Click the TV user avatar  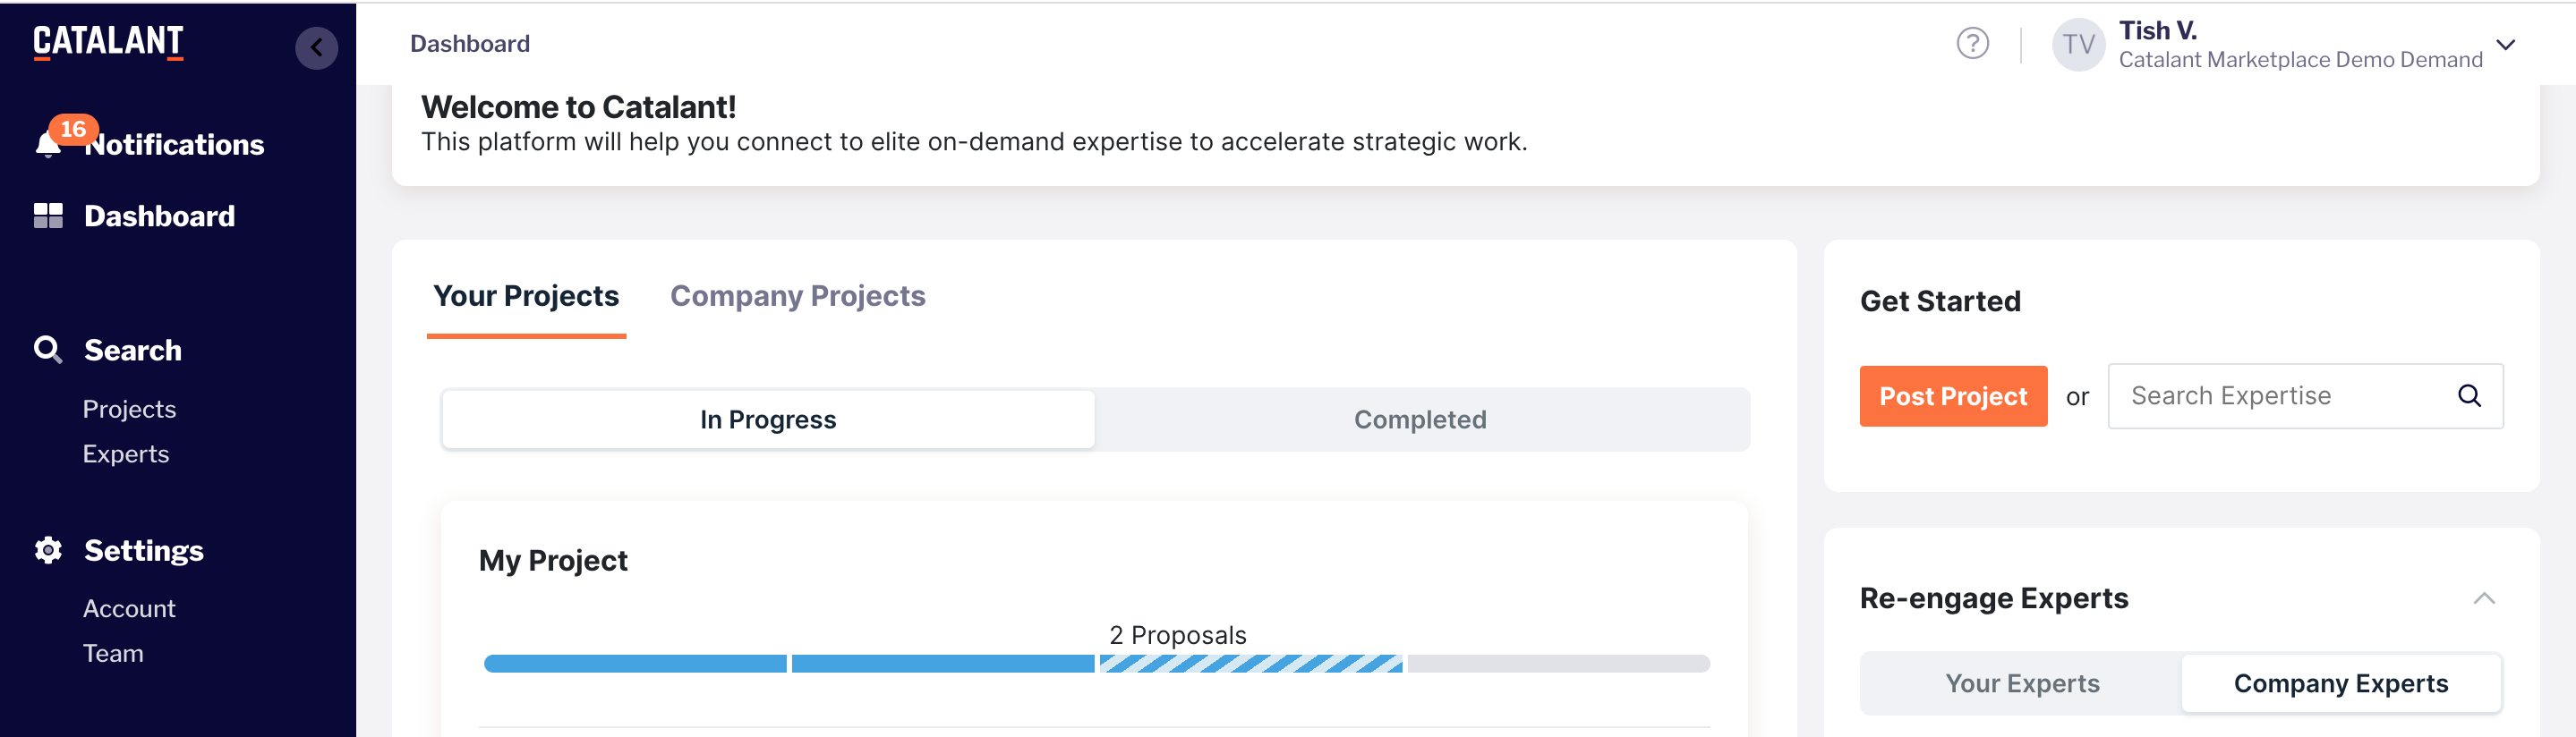(2077, 45)
